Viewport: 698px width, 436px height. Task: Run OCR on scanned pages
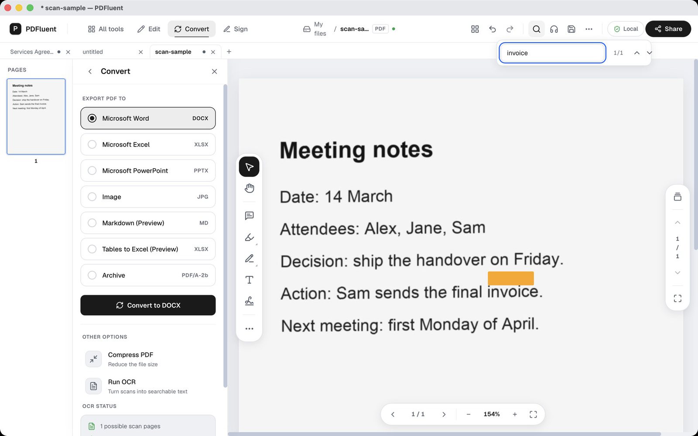pos(148,386)
